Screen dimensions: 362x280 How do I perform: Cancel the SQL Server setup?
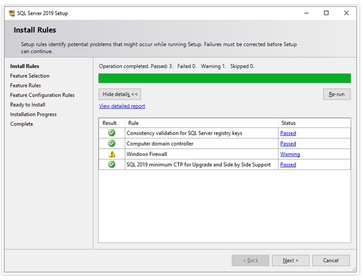point(331,261)
